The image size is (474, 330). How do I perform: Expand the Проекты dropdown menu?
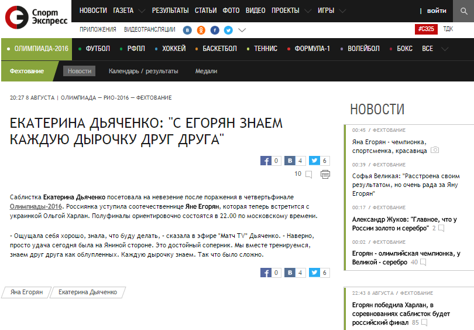pyautogui.click(x=308, y=11)
